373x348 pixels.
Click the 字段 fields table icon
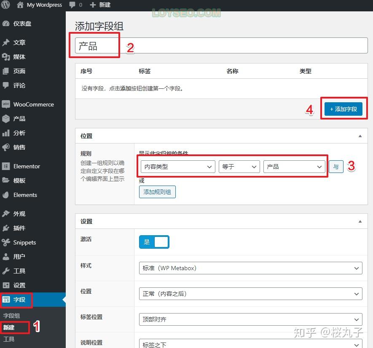tap(6, 300)
